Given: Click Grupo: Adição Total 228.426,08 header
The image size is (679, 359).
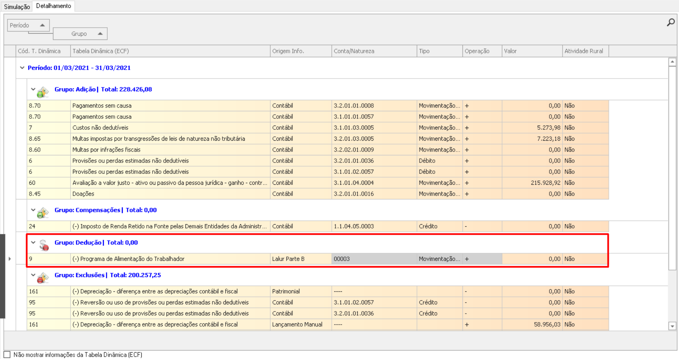Looking at the screenshot, I should pyautogui.click(x=103, y=89).
